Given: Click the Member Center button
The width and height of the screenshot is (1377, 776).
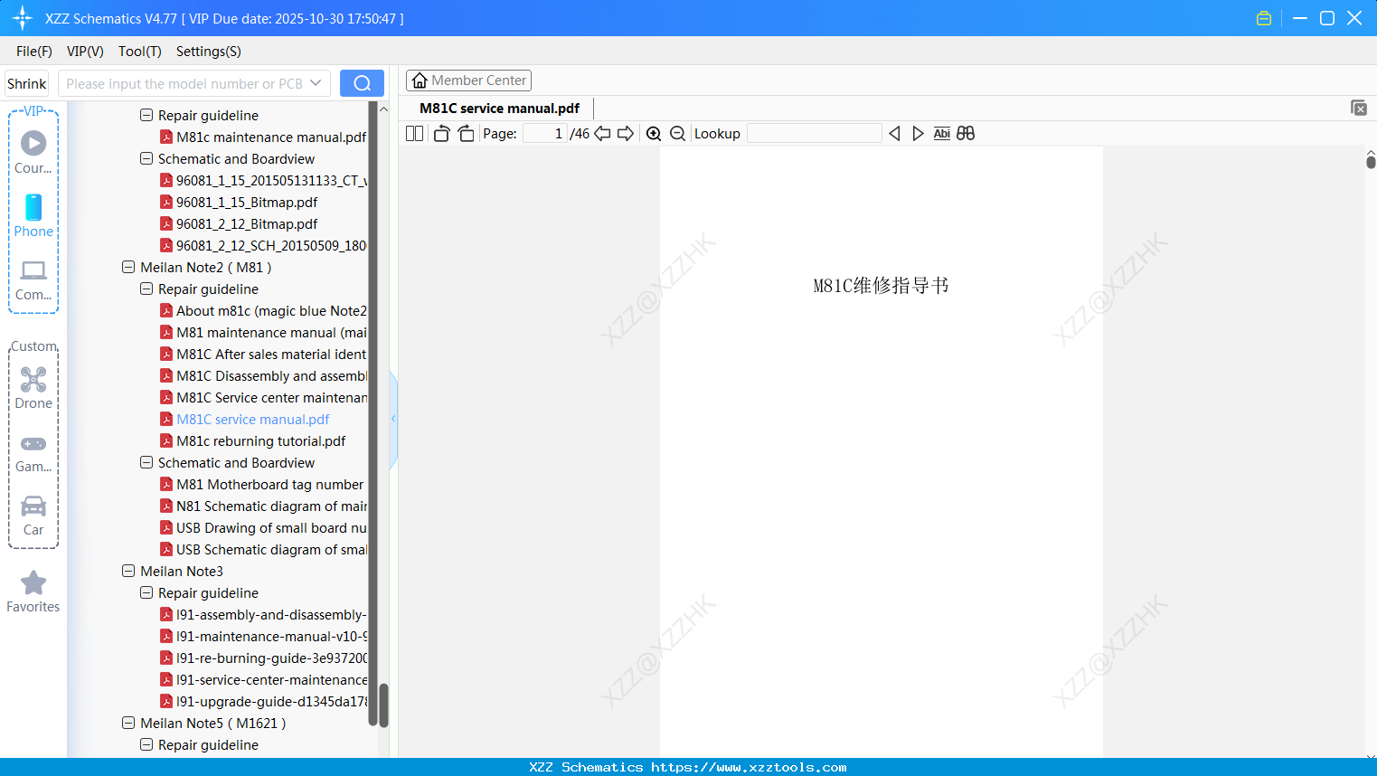Looking at the screenshot, I should [x=468, y=80].
